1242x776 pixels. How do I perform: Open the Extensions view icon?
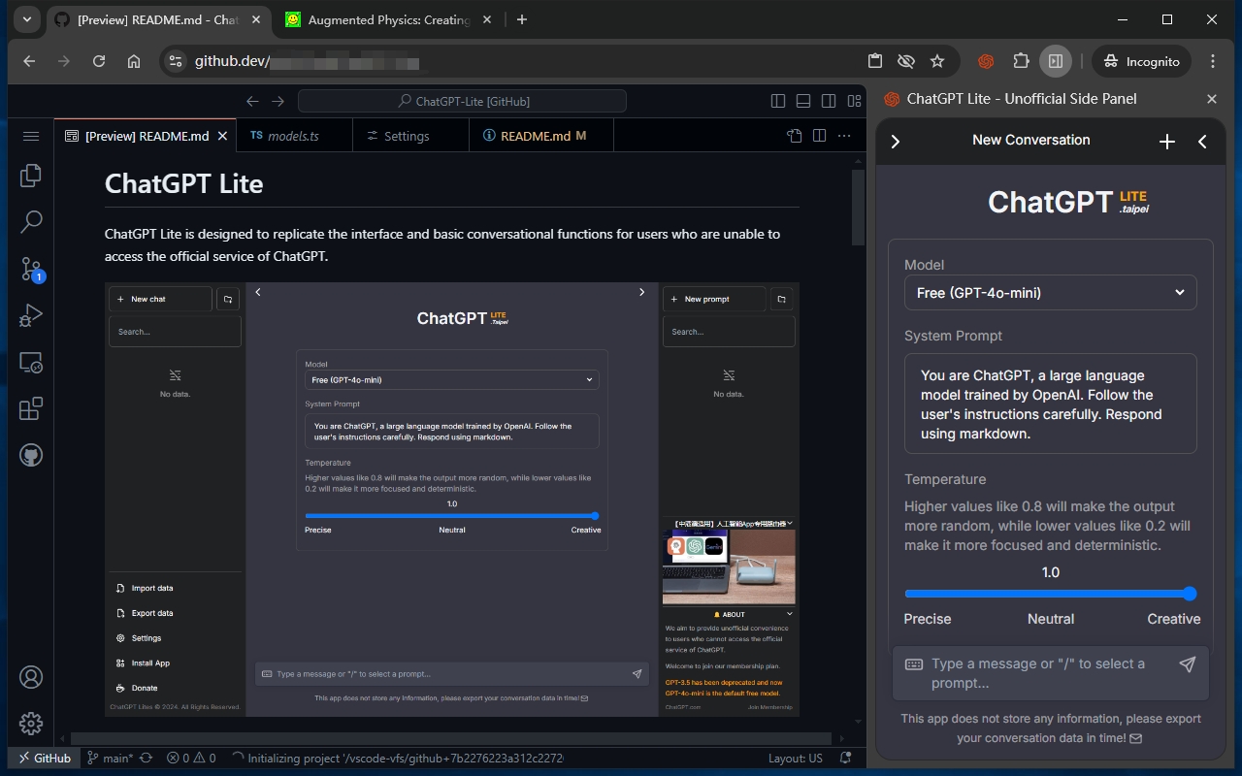pos(31,408)
